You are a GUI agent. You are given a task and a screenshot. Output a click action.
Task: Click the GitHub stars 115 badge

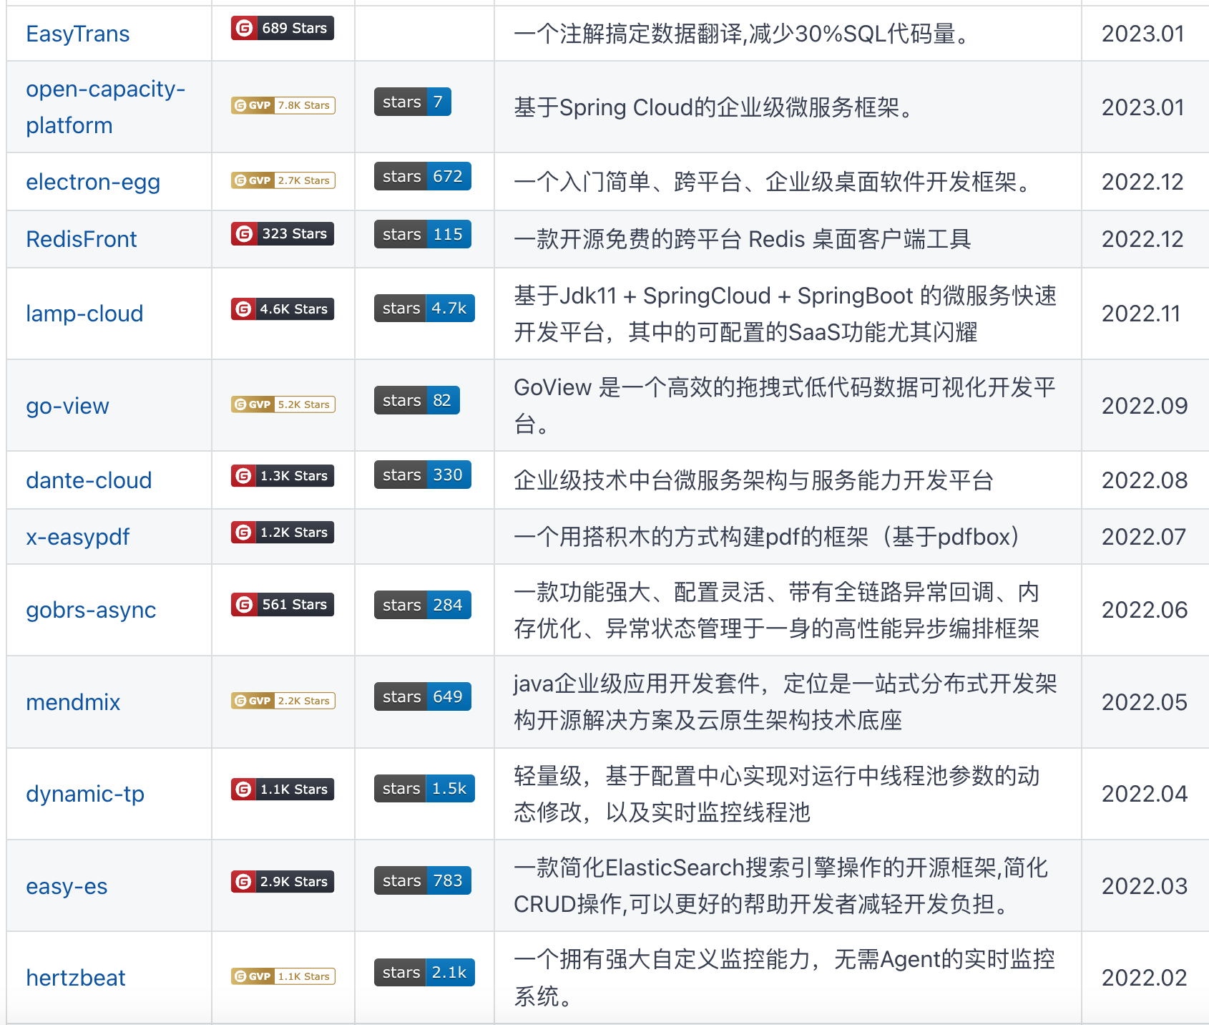coord(423,234)
